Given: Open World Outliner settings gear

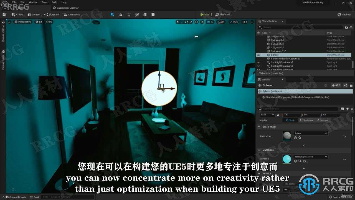Looking at the screenshot, I should [351, 27].
